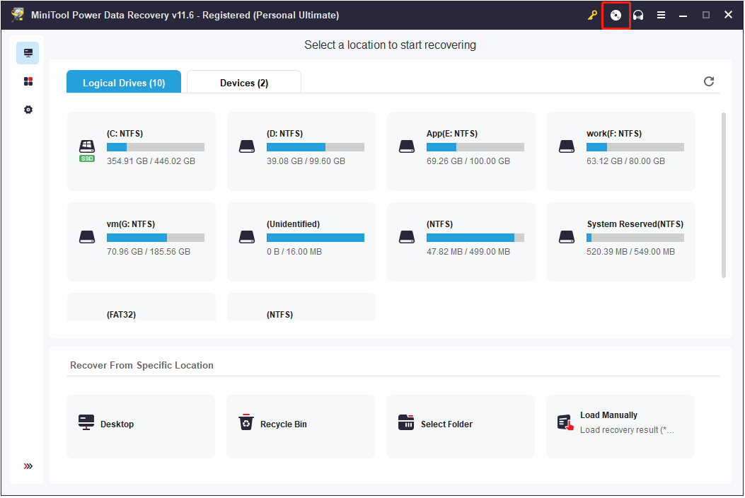
Task: Open the hamburger menu in title bar
Action: (661, 15)
